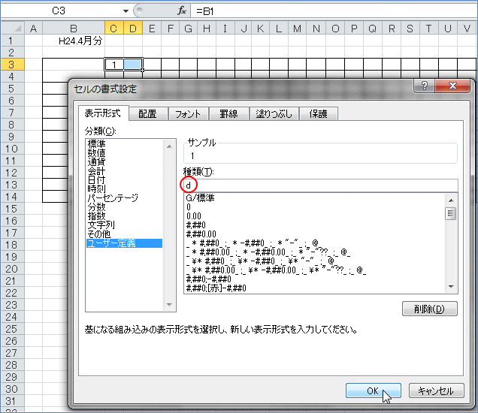The image size is (478, 413).
Task: Choose ユーザー定義 in the category list
Action: coord(113,243)
